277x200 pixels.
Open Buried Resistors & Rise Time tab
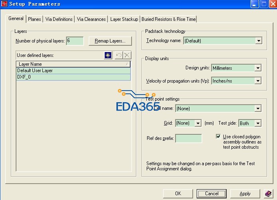click(x=169, y=19)
